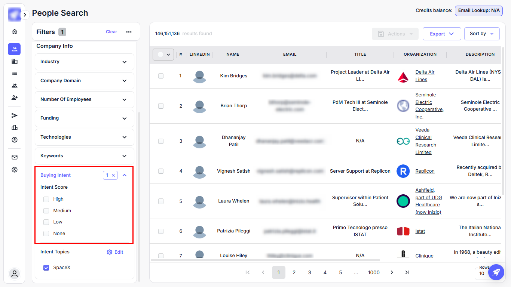Screen dimensions: 511x287
Task: Click the home icon in sidebar
Action: pos(15,31)
